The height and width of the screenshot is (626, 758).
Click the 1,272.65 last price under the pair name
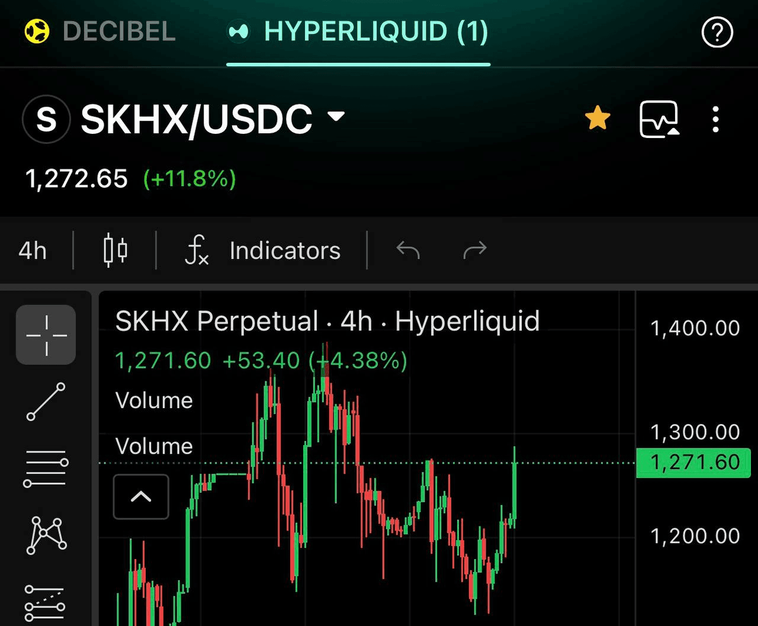[x=76, y=178]
